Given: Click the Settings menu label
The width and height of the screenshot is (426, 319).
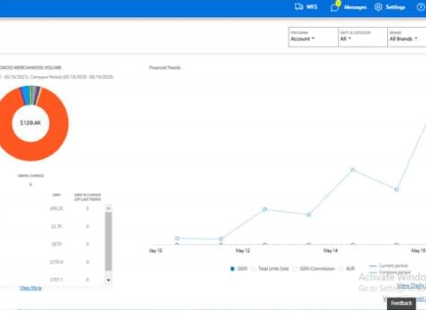Looking at the screenshot, I should [395, 7].
